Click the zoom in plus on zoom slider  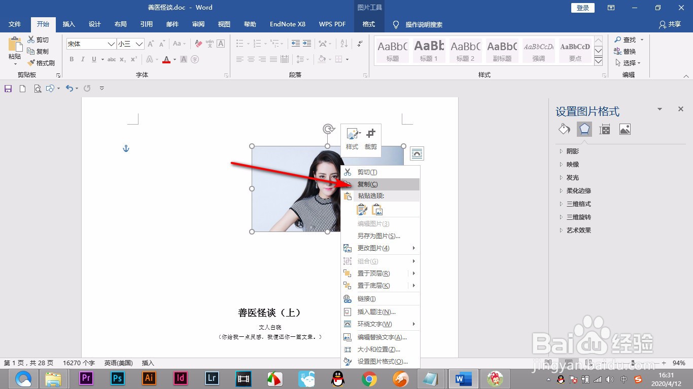point(664,363)
